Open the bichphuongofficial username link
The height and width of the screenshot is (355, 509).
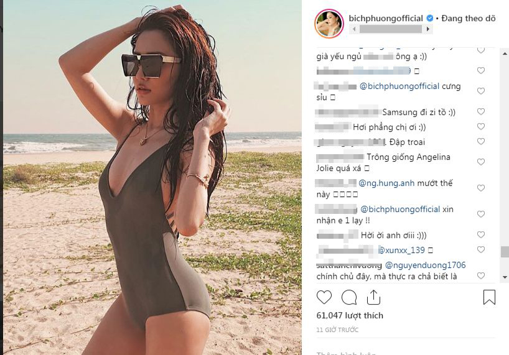tap(386, 19)
